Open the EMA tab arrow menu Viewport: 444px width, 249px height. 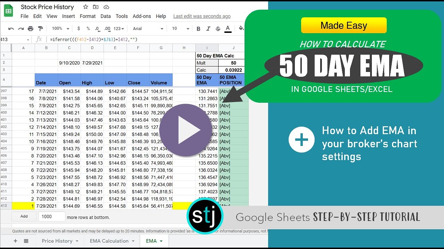[161, 241]
